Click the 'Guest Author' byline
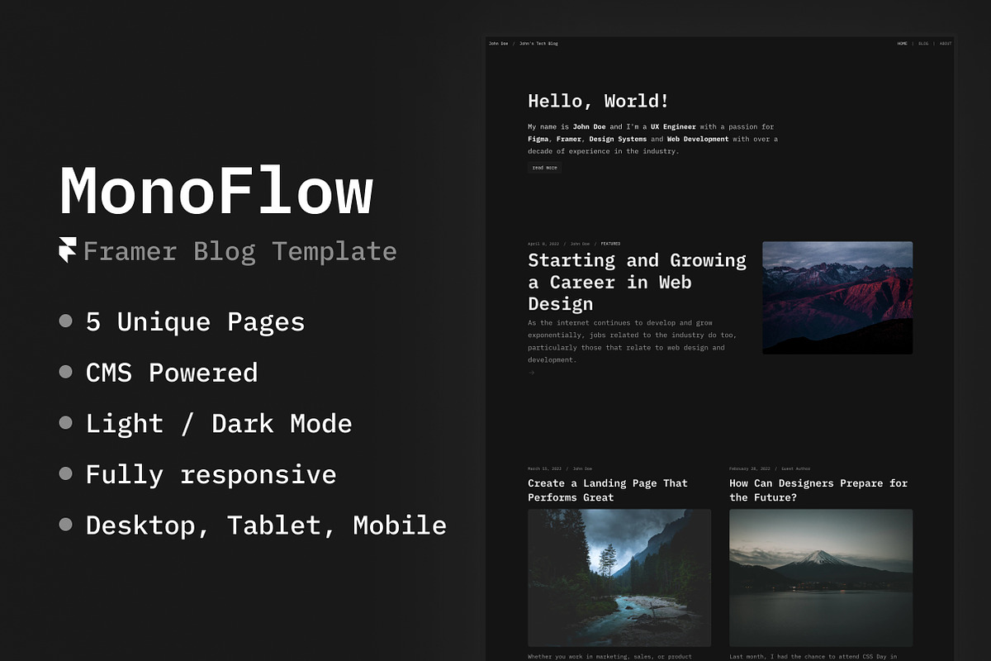 [796, 468]
